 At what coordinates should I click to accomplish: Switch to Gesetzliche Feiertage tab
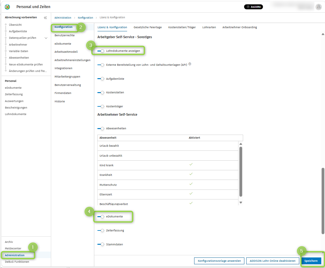click(x=148, y=27)
